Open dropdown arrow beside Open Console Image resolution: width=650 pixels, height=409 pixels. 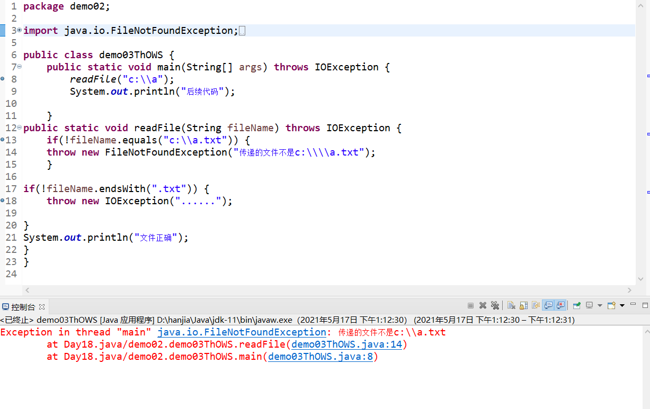(622, 305)
